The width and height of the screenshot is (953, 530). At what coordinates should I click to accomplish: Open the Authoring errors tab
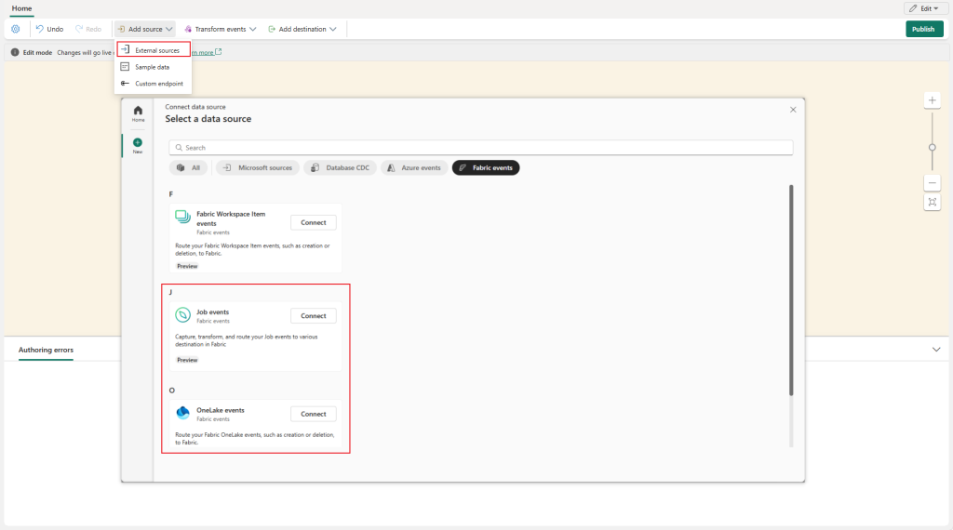46,351
